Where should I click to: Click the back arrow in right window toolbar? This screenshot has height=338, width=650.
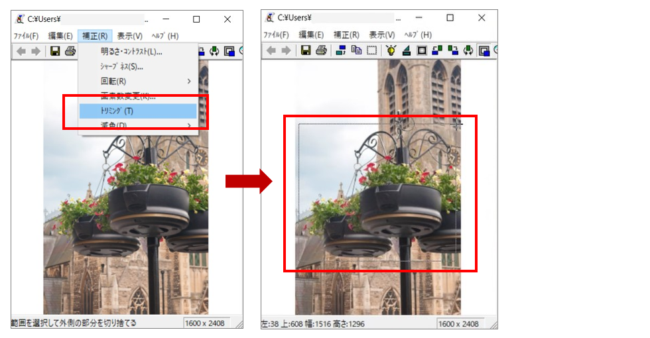point(271,50)
